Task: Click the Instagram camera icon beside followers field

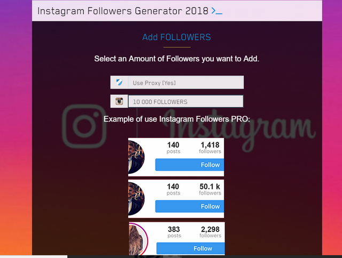Action: [x=119, y=101]
